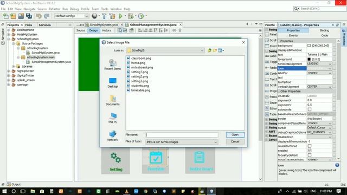Click the Cortana search circle on taskbar

tap(14, 191)
